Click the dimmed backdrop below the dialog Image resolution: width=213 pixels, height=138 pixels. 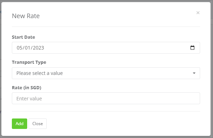tap(106, 137)
